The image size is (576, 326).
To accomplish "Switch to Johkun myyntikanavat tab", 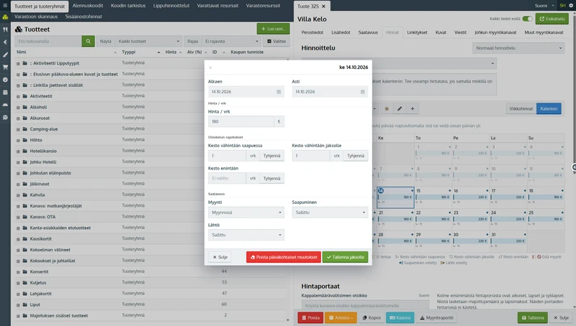I will [495, 32].
